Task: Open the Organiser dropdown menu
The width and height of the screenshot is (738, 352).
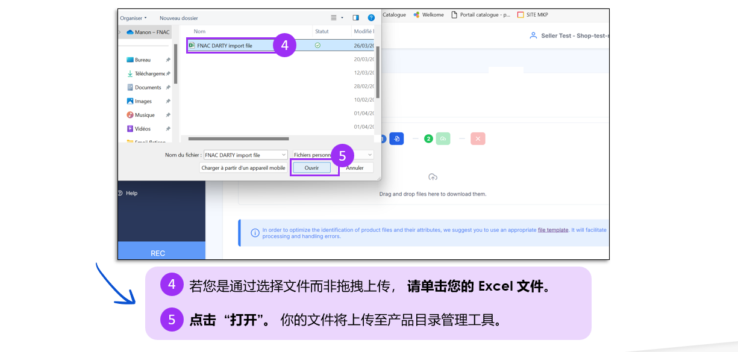Action: click(133, 18)
